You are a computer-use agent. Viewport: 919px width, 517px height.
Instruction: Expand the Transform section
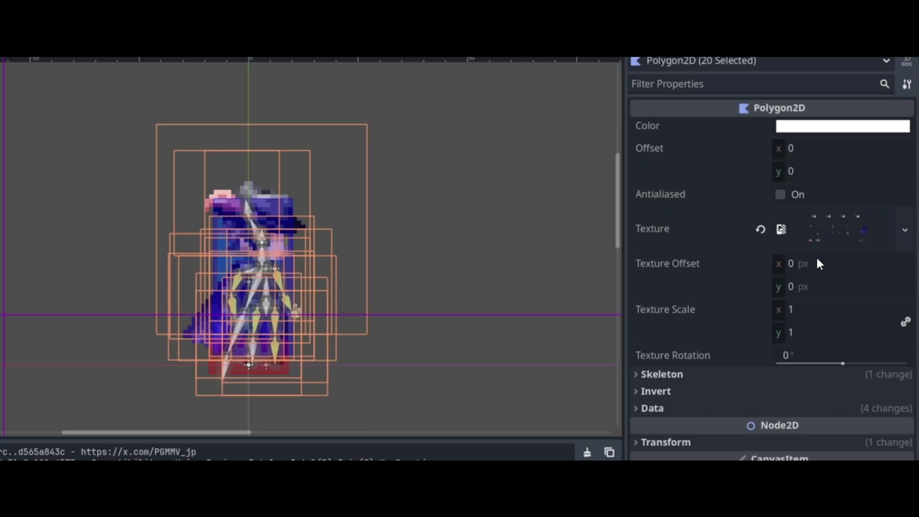(x=665, y=442)
